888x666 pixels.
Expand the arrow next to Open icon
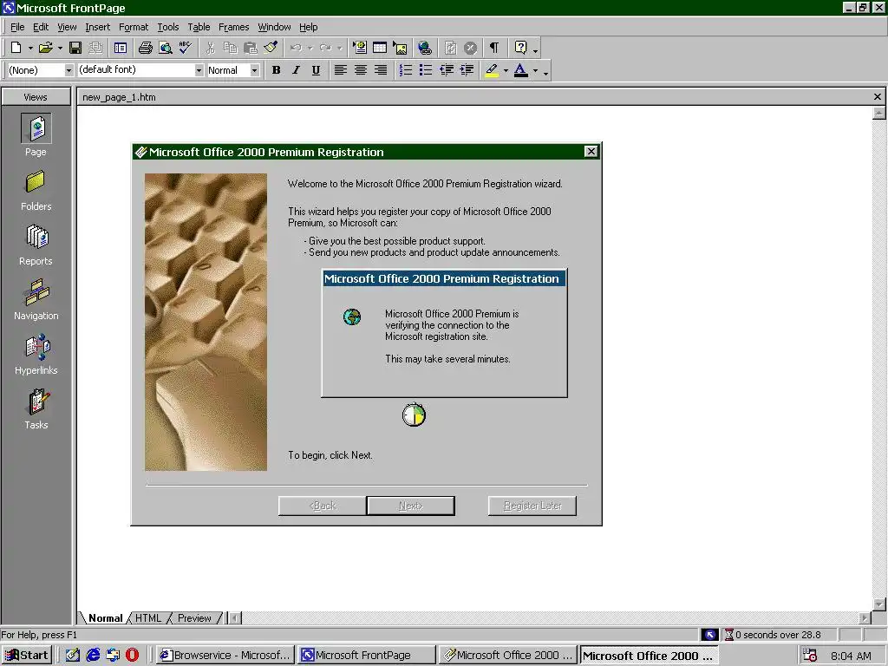[x=60, y=49]
